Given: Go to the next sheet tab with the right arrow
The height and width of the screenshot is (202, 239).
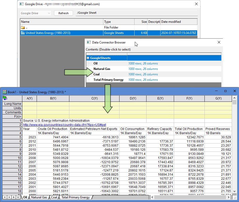Looking at the screenshot, I should pos(9,197).
